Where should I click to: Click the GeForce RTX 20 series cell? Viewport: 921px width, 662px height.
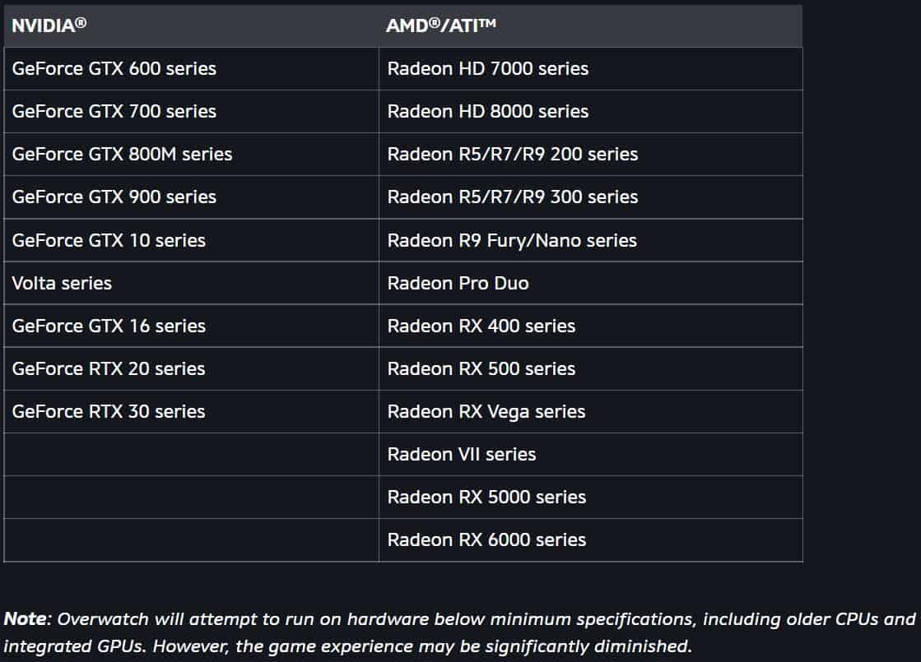(109, 368)
